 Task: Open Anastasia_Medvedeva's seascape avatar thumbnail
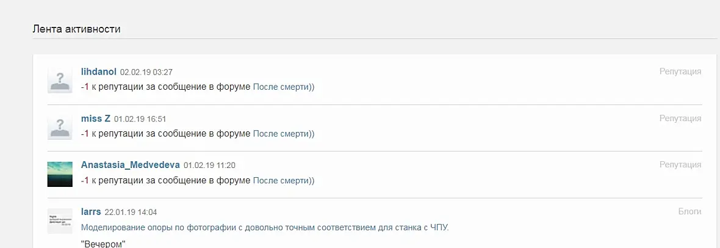coord(60,174)
